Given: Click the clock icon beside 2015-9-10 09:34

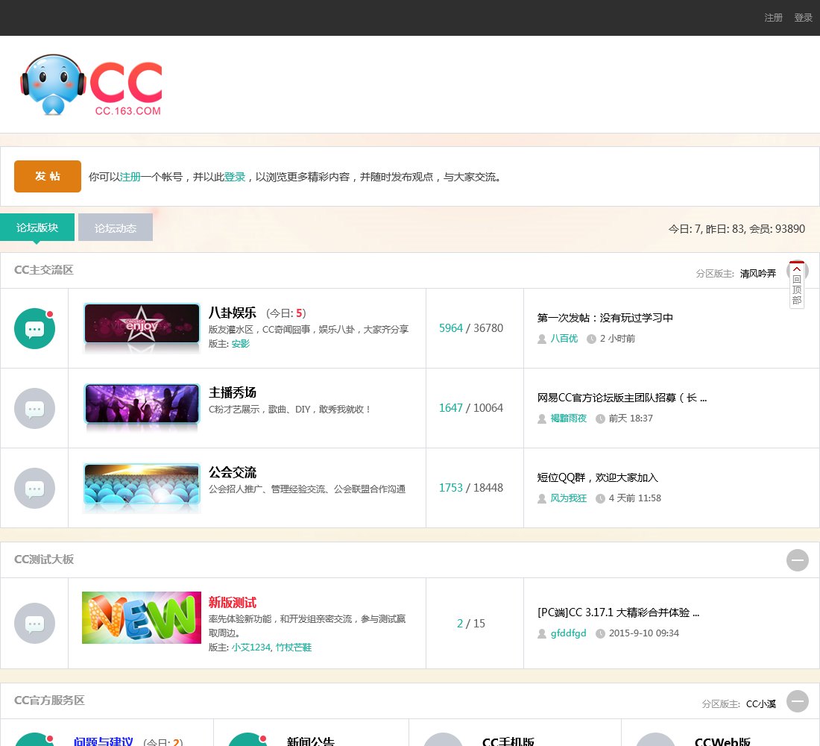Looking at the screenshot, I should click(x=600, y=633).
